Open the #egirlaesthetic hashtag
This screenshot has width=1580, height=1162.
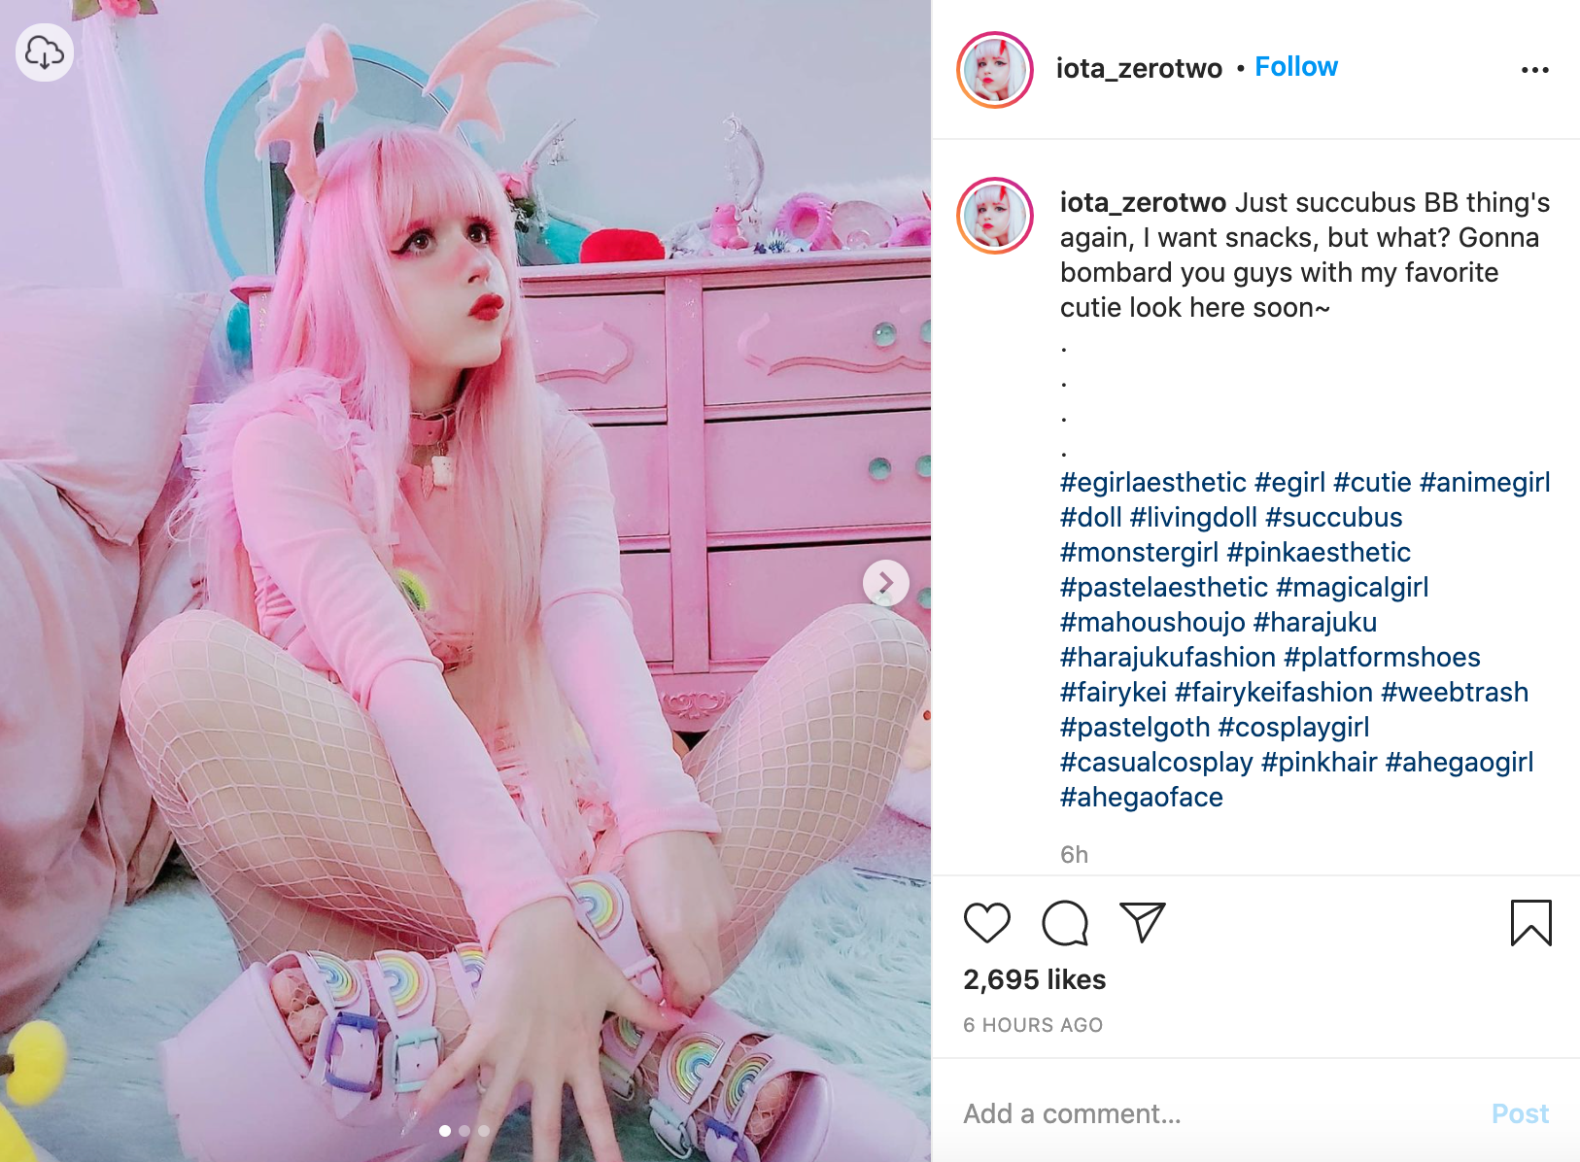coord(1152,482)
